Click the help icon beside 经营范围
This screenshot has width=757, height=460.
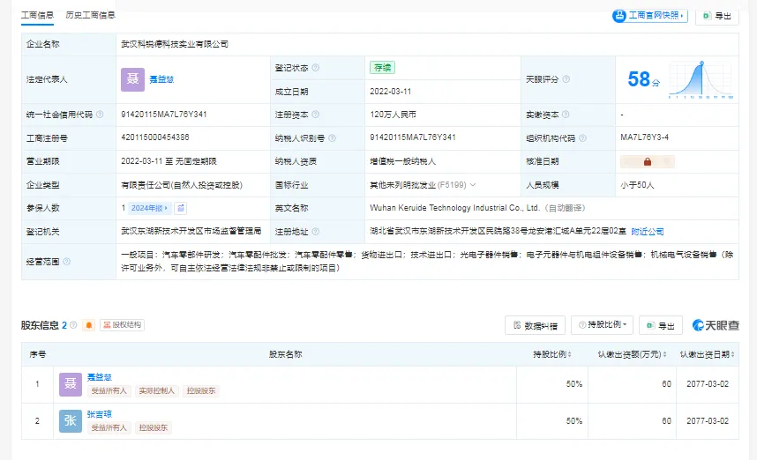pyautogui.click(x=67, y=262)
